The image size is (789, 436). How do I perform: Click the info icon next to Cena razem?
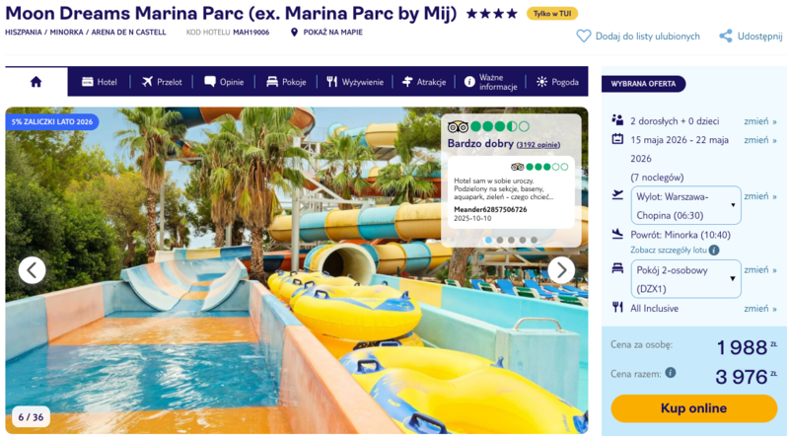(x=671, y=373)
